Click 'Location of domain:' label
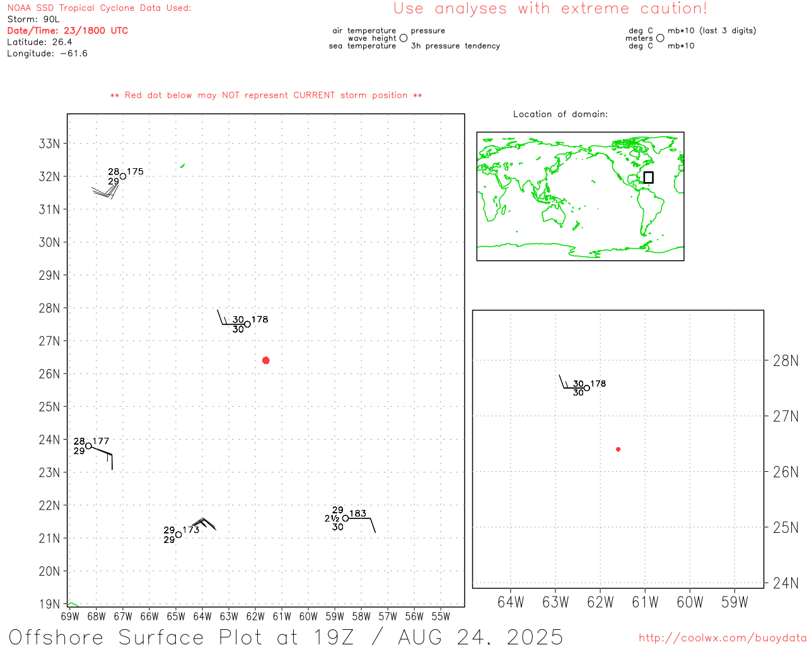Image resolution: width=807 pixels, height=645 pixels. (560, 114)
